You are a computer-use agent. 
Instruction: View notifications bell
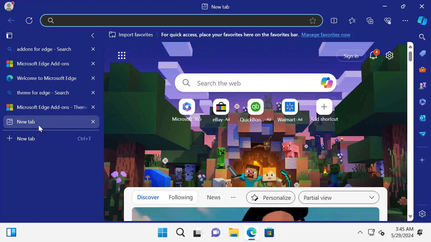point(374,55)
